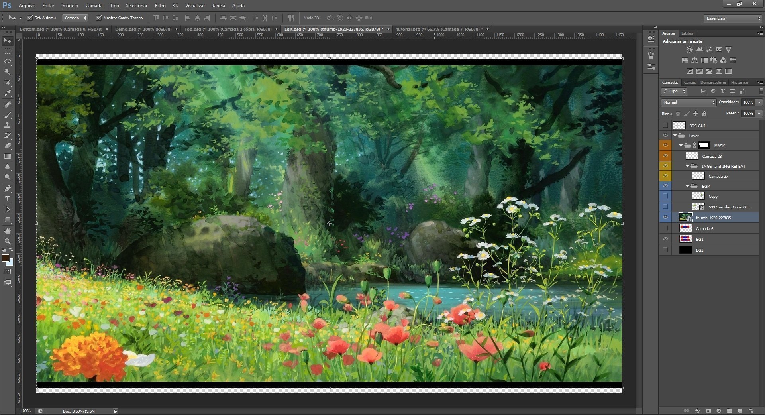
Task: Open the Essenciais workspace dropdown
Action: pyautogui.click(x=733, y=18)
